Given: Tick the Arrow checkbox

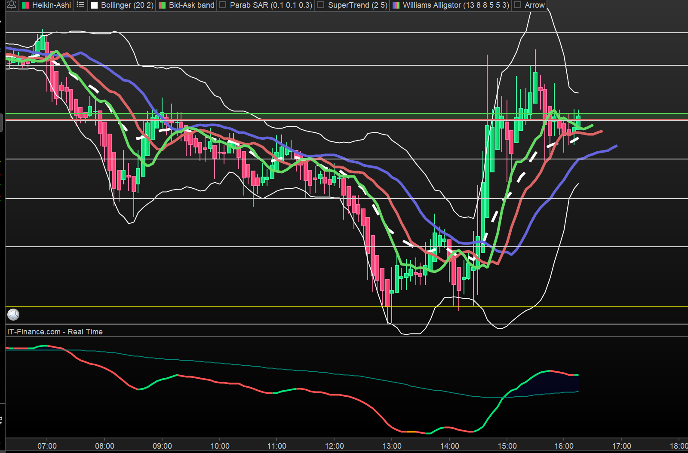Looking at the screenshot, I should (x=518, y=5).
